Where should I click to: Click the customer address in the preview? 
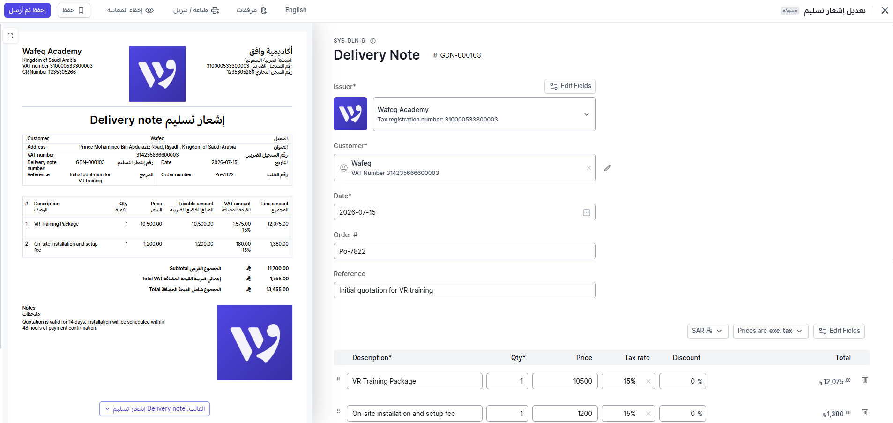(157, 147)
